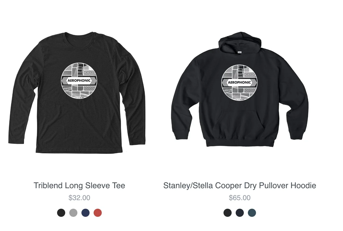
Task: Select the black swatch for the tee
Action: click(61, 213)
